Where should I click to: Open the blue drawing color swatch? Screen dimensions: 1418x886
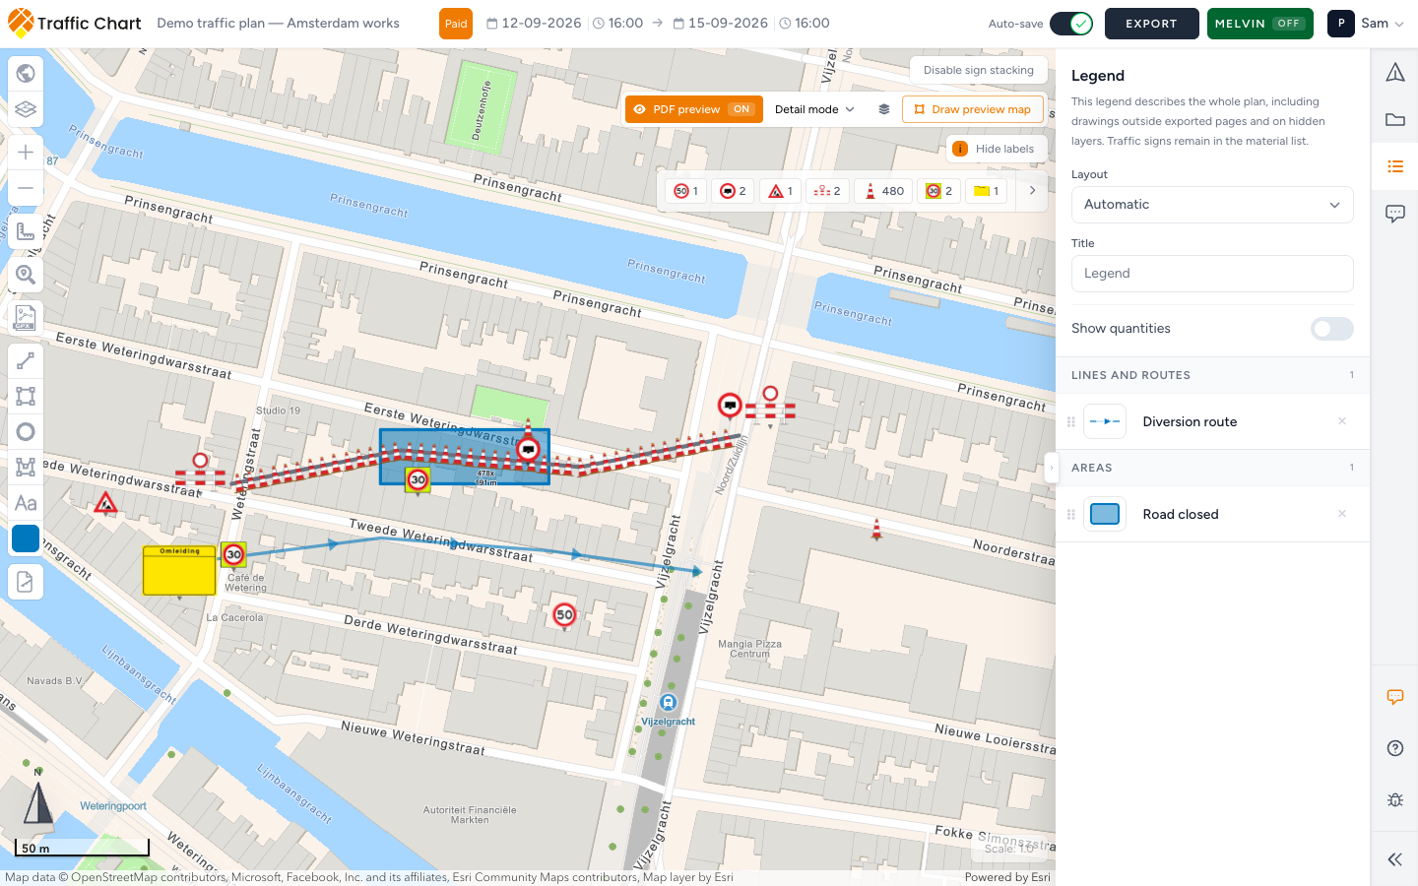click(26, 538)
